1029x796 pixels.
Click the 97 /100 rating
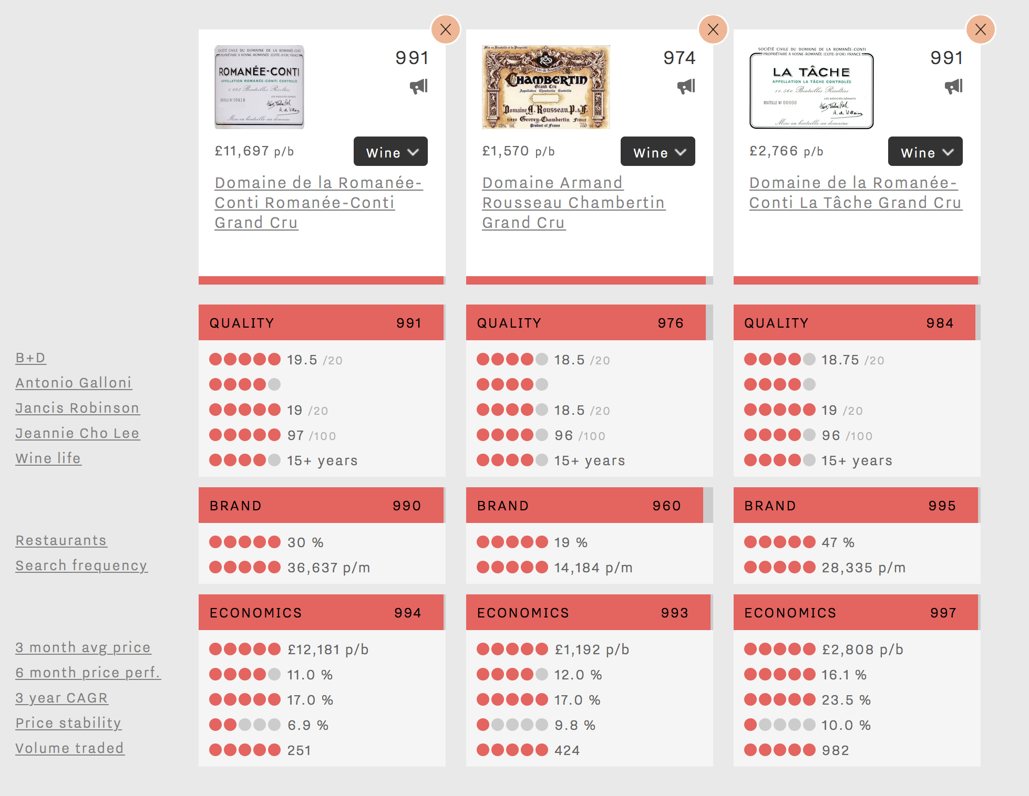312,436
